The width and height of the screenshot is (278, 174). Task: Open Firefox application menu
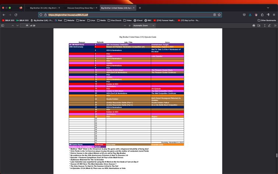[274, 15]
